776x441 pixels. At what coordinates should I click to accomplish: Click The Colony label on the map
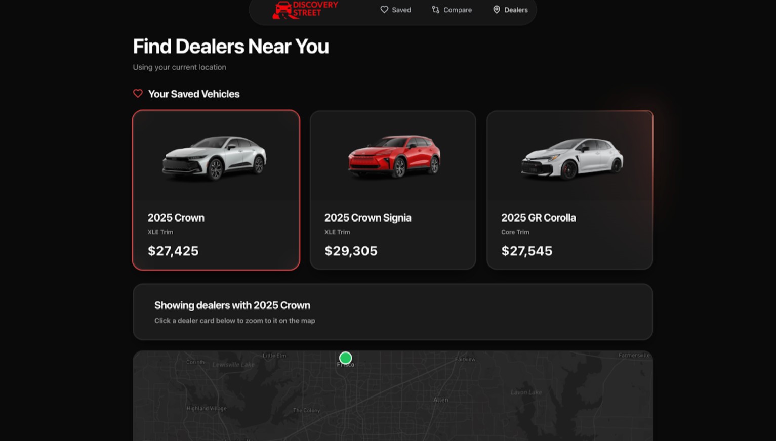[x=307, y=410]
